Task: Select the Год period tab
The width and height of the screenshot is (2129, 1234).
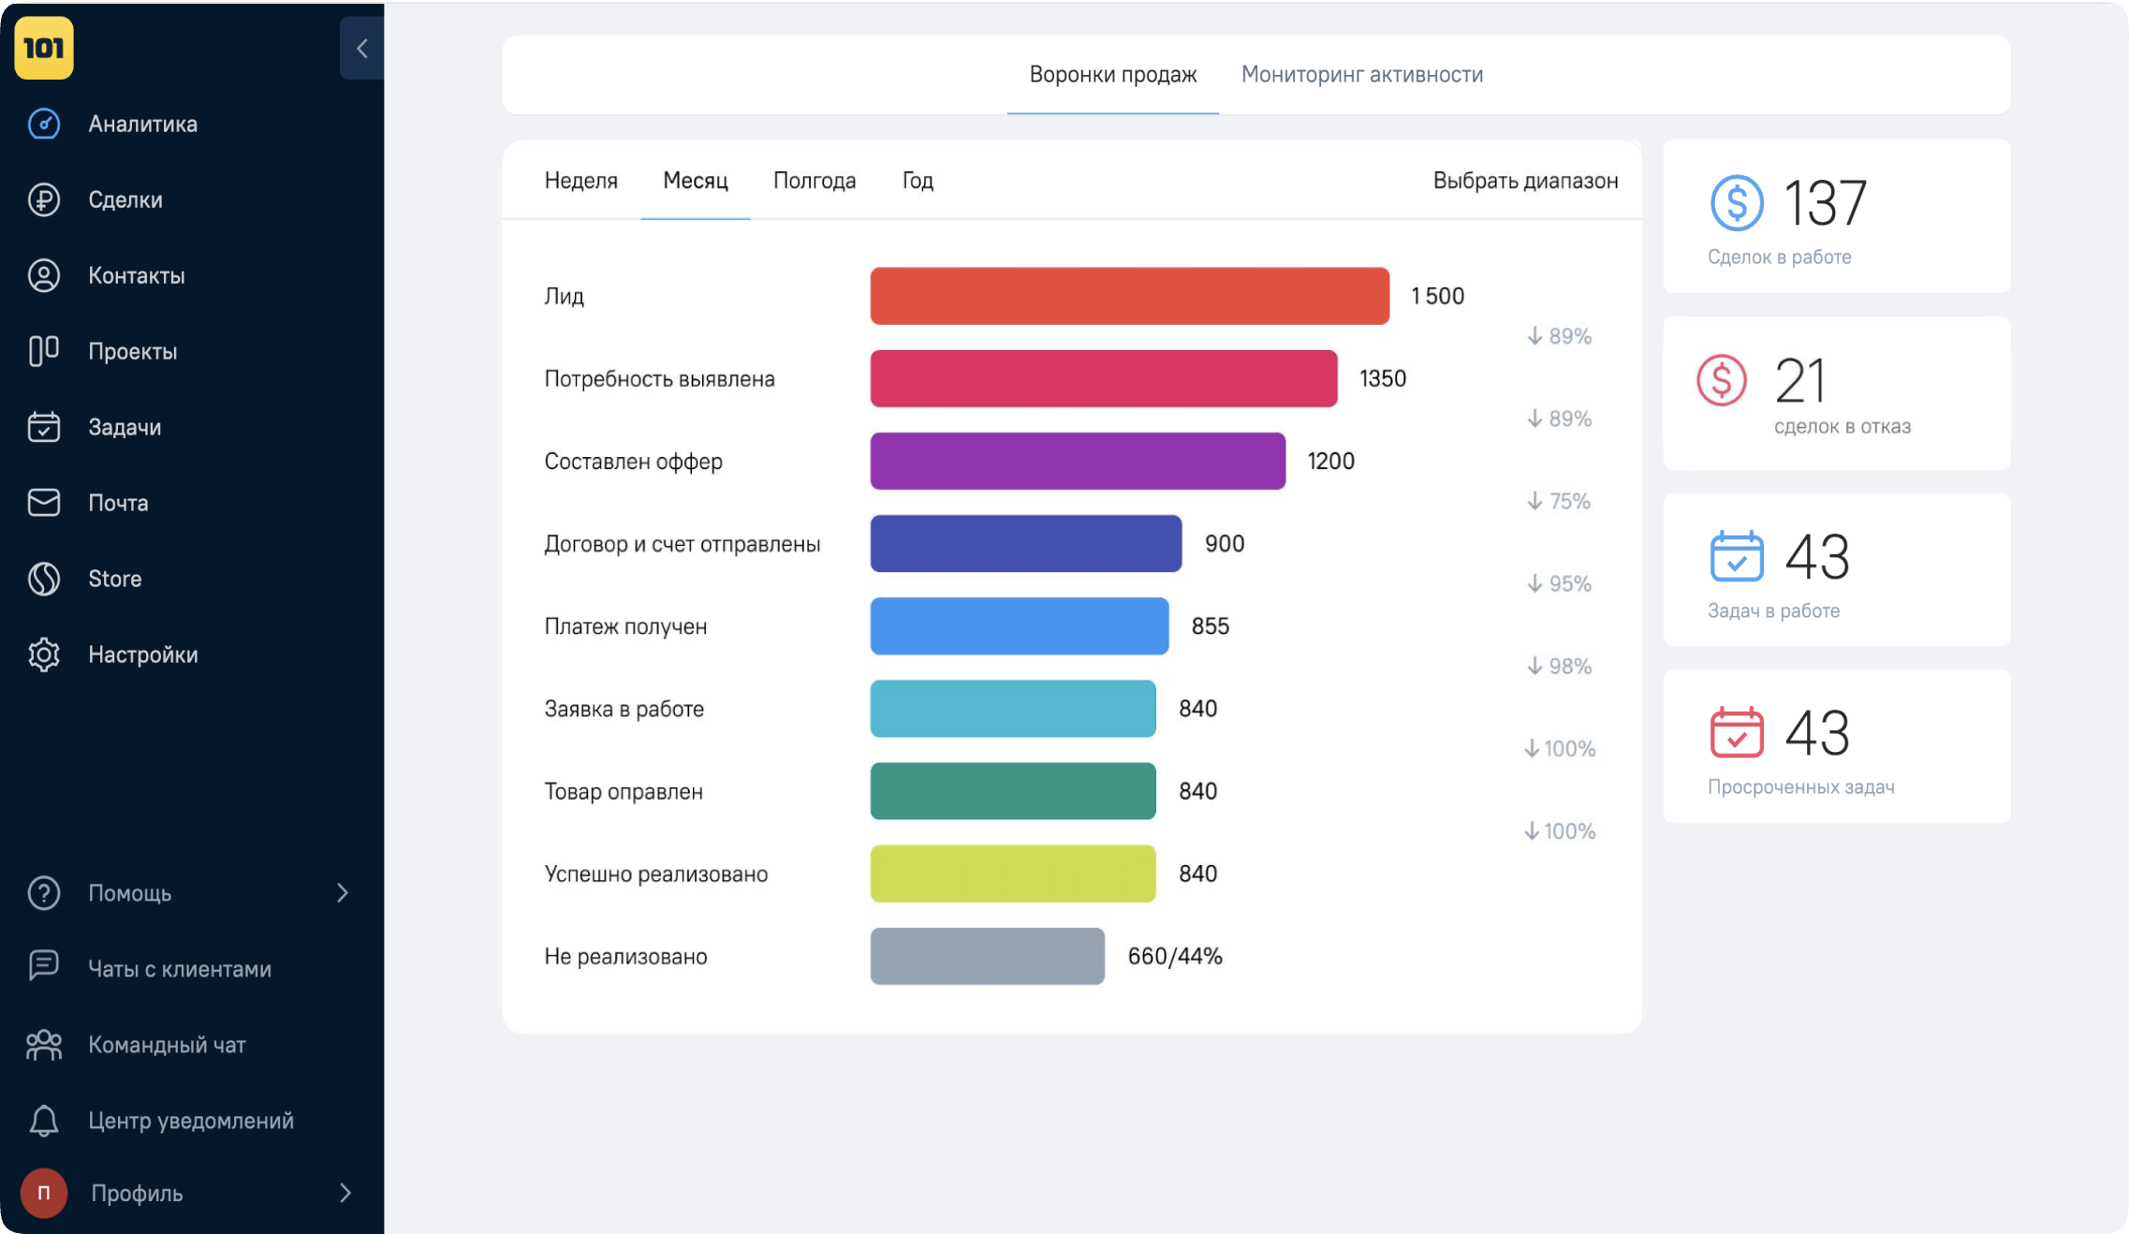Action: tap(918, 181)
